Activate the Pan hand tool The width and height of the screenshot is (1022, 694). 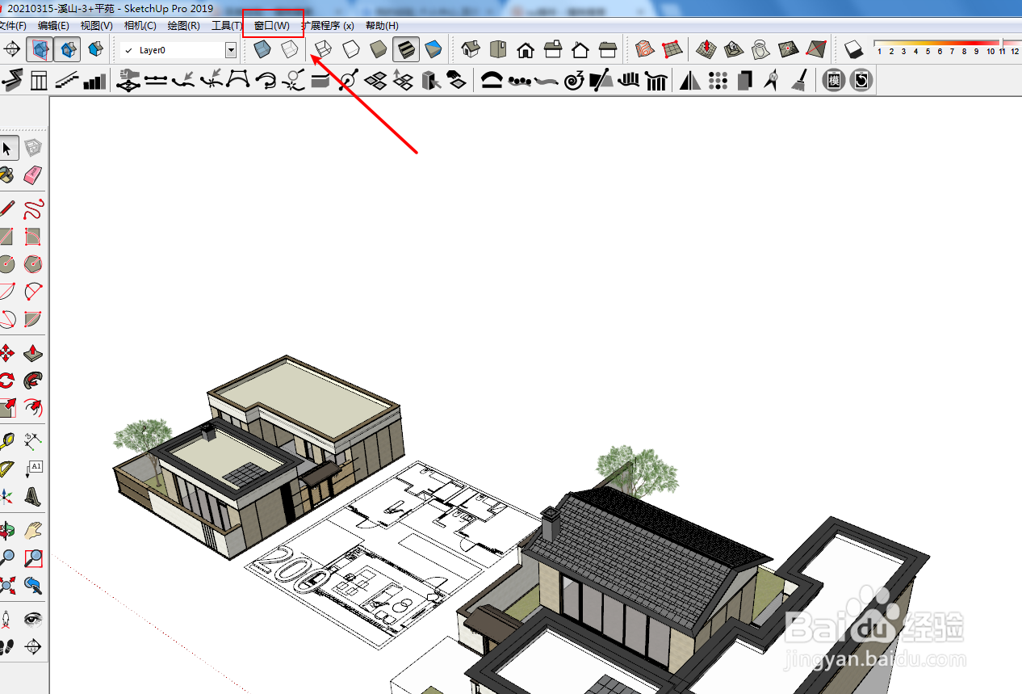[32, 530]
